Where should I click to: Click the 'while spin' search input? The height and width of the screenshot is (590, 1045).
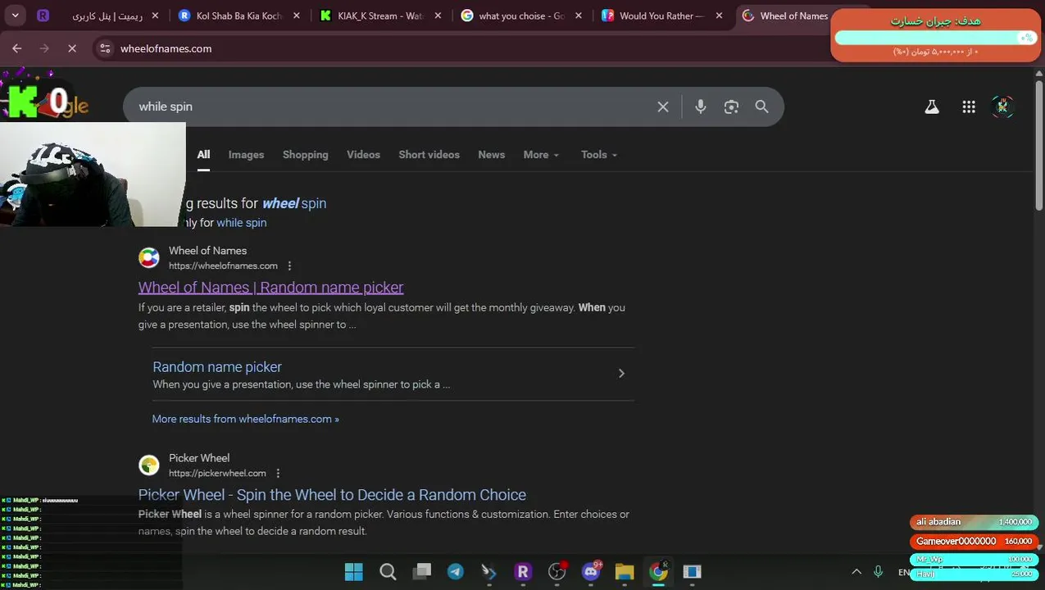pyautogui.click(x=393, y=107)
